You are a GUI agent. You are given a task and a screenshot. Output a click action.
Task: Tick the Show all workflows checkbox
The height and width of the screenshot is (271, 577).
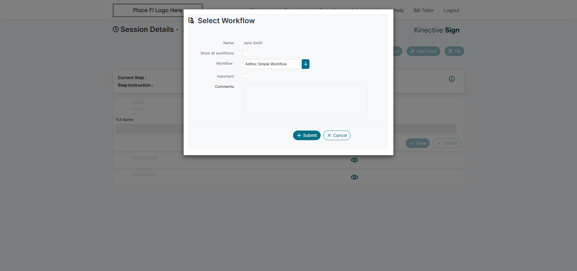point(246,54)
